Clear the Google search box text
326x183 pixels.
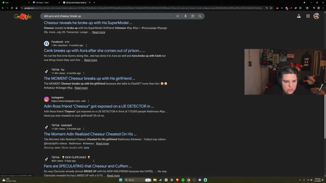(178, 16)
